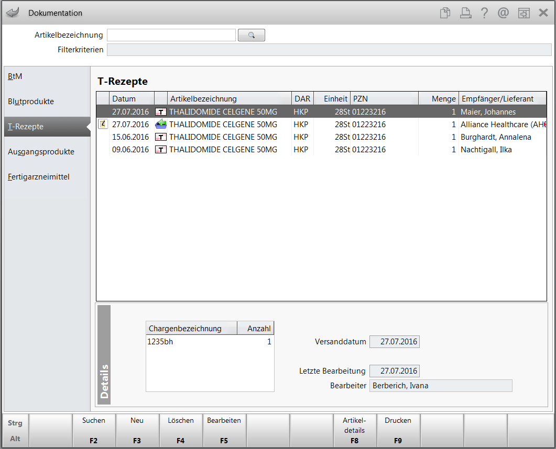The width and height of the screenshot is (556, 449).
Task: Sort by Datum column header
Action: click(x=132, y=98)
